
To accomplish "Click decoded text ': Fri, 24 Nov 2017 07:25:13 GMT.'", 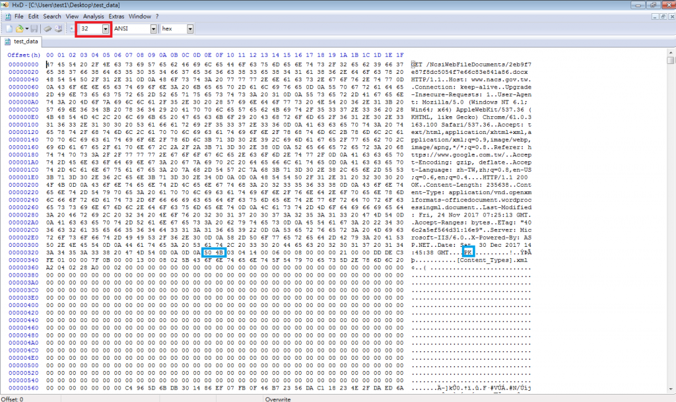I will 471,215.
